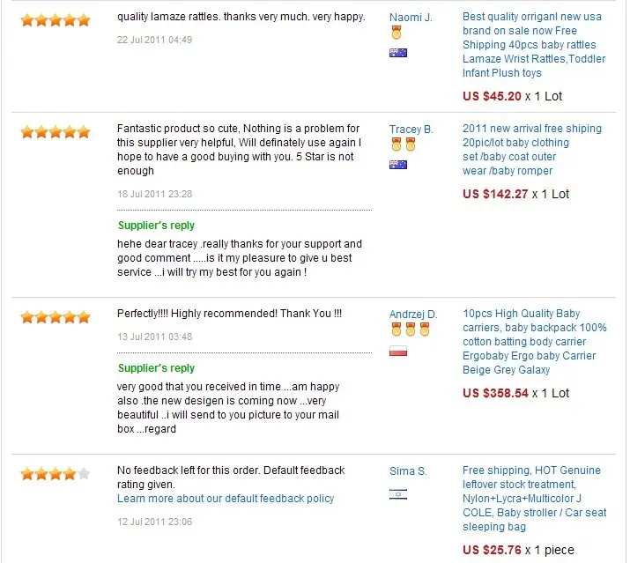Open Sima S.'s buyer profile
630x563 pixels.
point(408,470)
